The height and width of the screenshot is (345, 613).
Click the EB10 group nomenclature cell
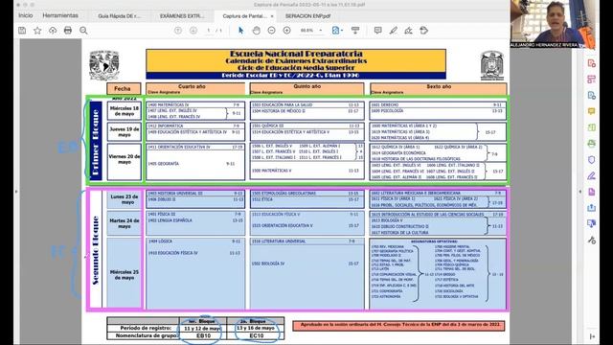203,335
